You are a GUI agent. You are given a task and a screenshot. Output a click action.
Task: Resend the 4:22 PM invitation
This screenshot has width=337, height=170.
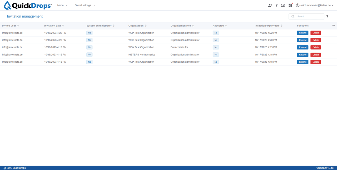(x=303, y=33)
